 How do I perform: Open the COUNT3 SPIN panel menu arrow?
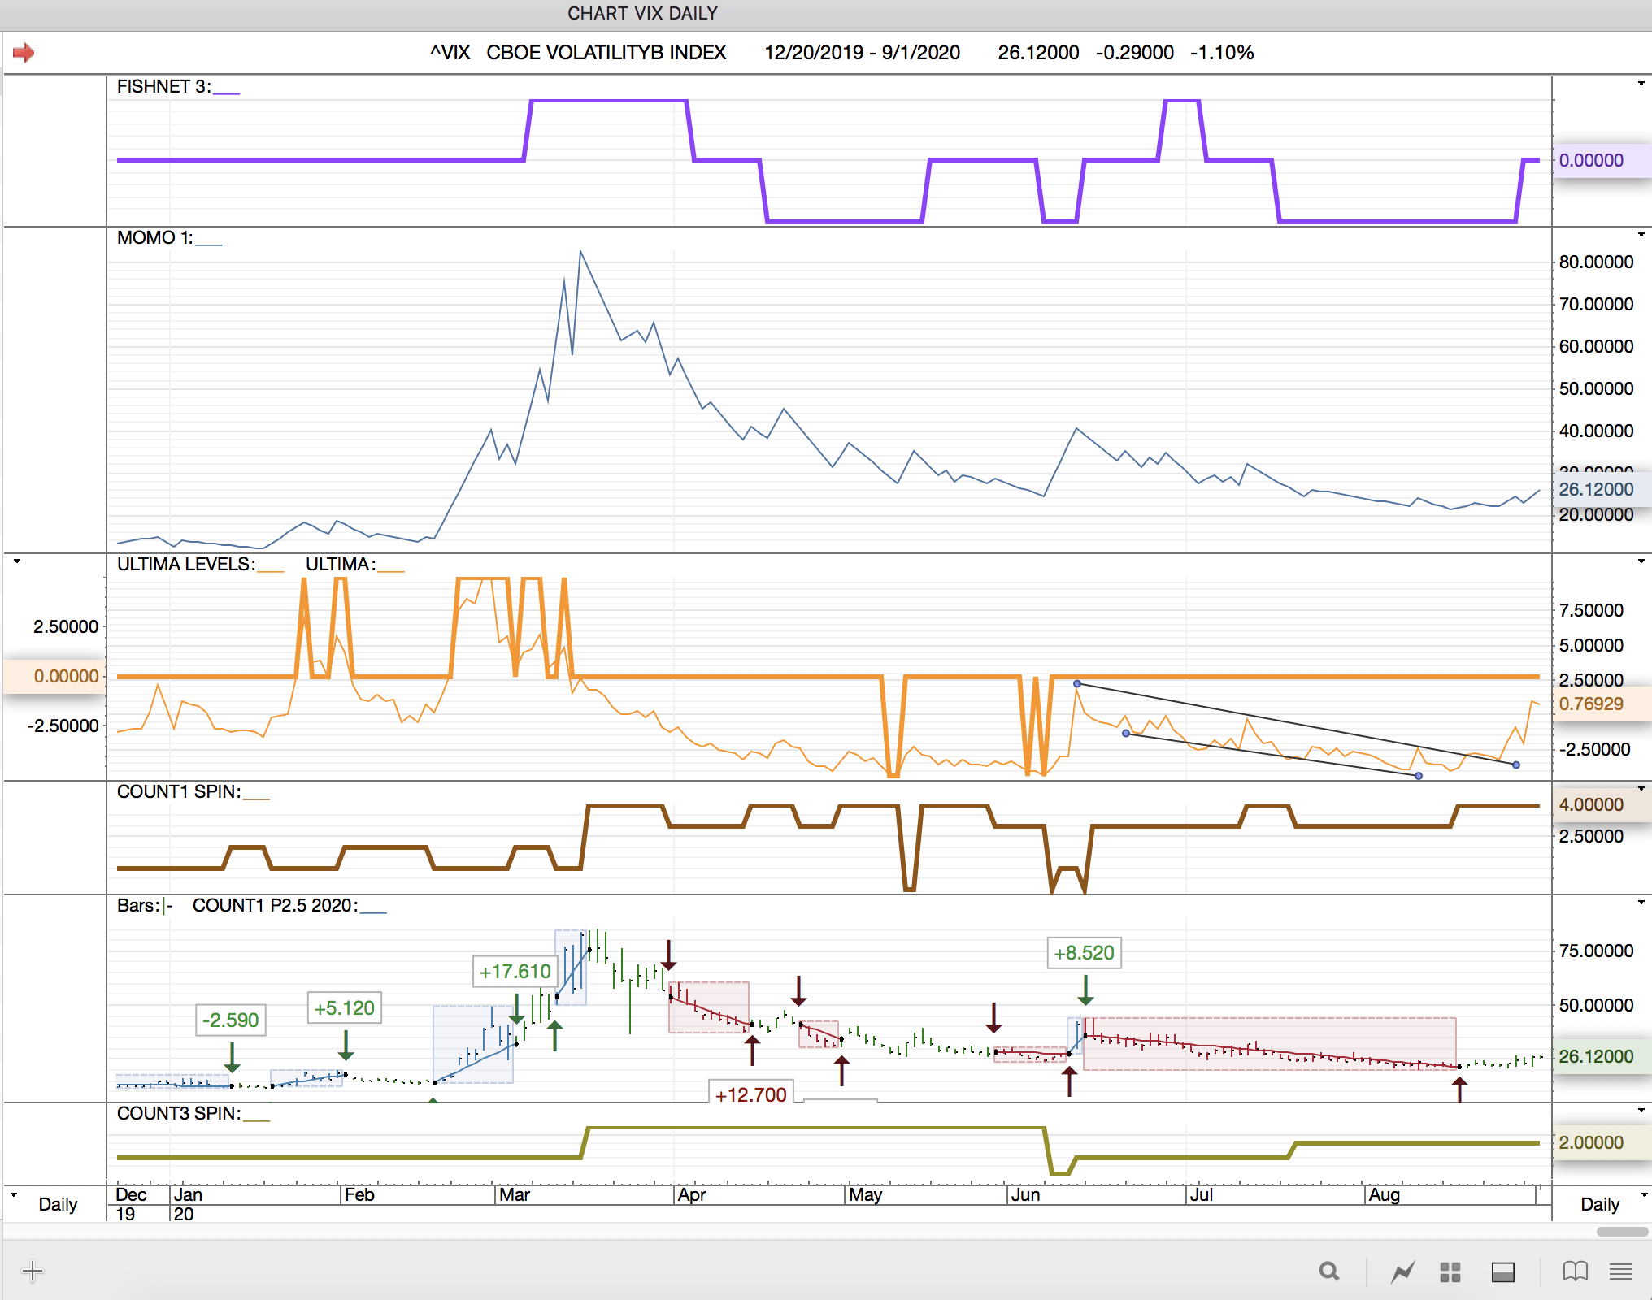[1641, 1111]
